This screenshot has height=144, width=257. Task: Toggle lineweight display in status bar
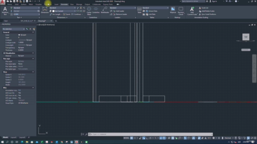[169, 138]
